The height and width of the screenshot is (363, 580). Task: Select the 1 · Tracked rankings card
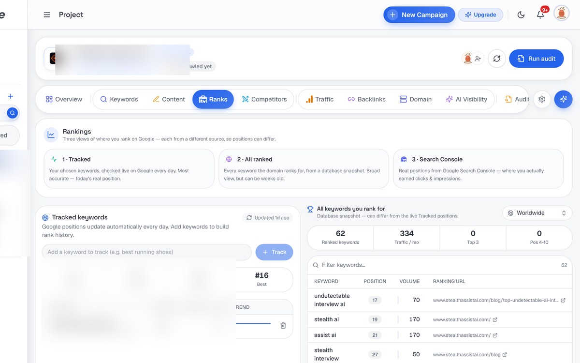pyautogui.click(x=129, y=168)
